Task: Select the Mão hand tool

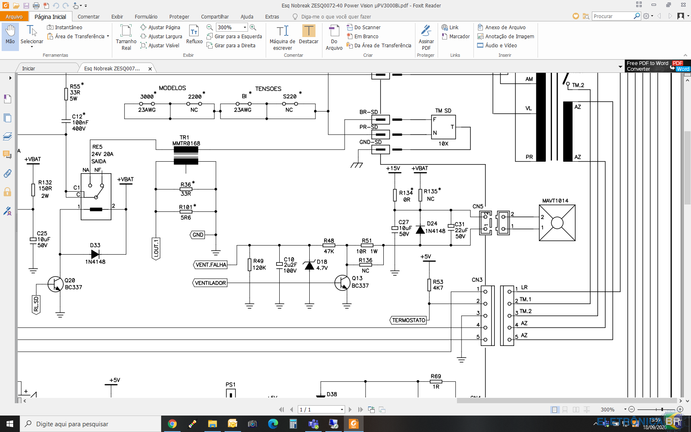Action: pyautogui.click(x=10, y=36)
